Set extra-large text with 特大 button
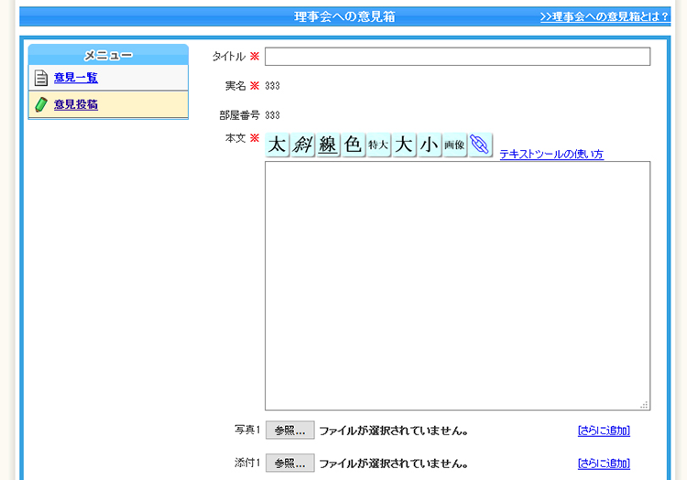This screenshot has width=687, height=480. point(378,145)
